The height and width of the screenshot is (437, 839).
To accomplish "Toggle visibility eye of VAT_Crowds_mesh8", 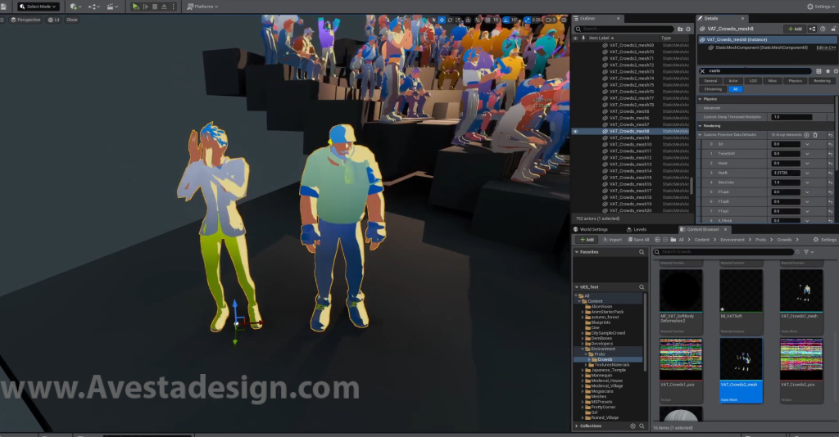I will click(x=576, y=132).
